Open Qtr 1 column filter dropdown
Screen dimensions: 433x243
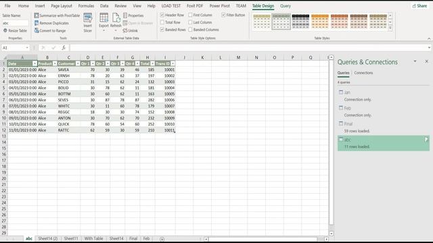tap(93, 63)
